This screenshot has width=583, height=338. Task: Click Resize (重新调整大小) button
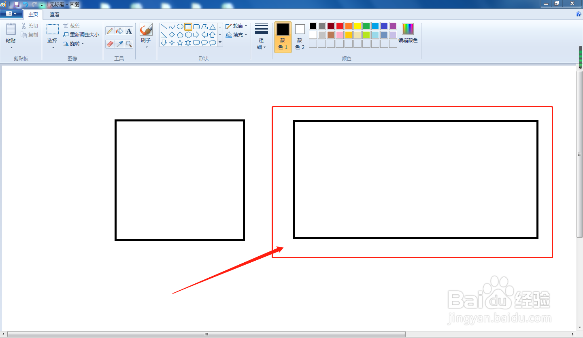click(81, 35)
